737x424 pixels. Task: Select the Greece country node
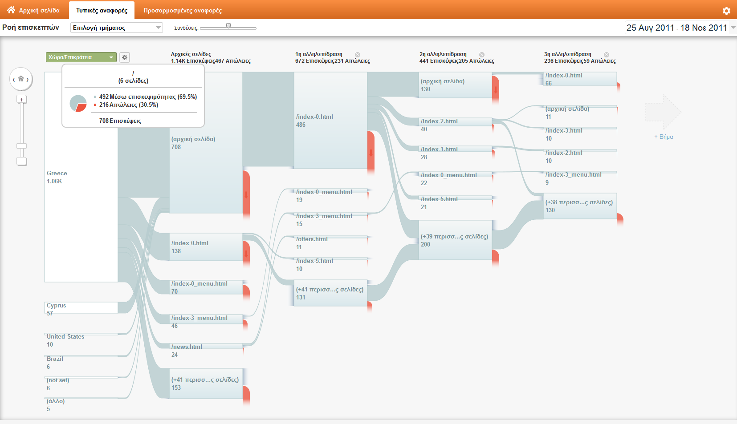pyautogui.click(x=81, y=177)
